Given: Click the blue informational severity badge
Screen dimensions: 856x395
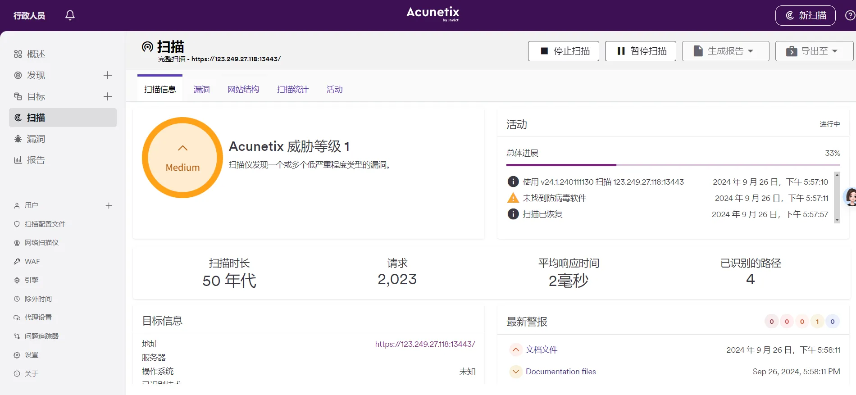Looking at the screenshot, I should pos(833,322).
